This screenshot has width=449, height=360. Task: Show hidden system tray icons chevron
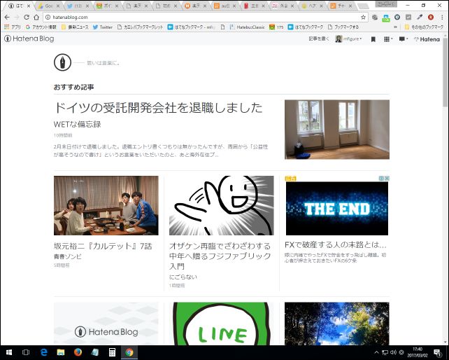click(x=376, y=352)
